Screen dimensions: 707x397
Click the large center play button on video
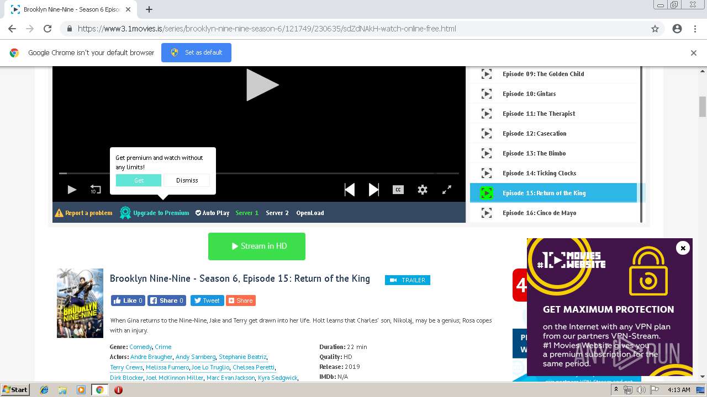coord(262,85)
